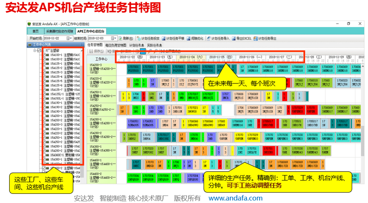Image resolution: width=368 pixels, height=203 pixels.
Task: Open the 每日负荷甘特图 tab
Action: coord(116,45)
